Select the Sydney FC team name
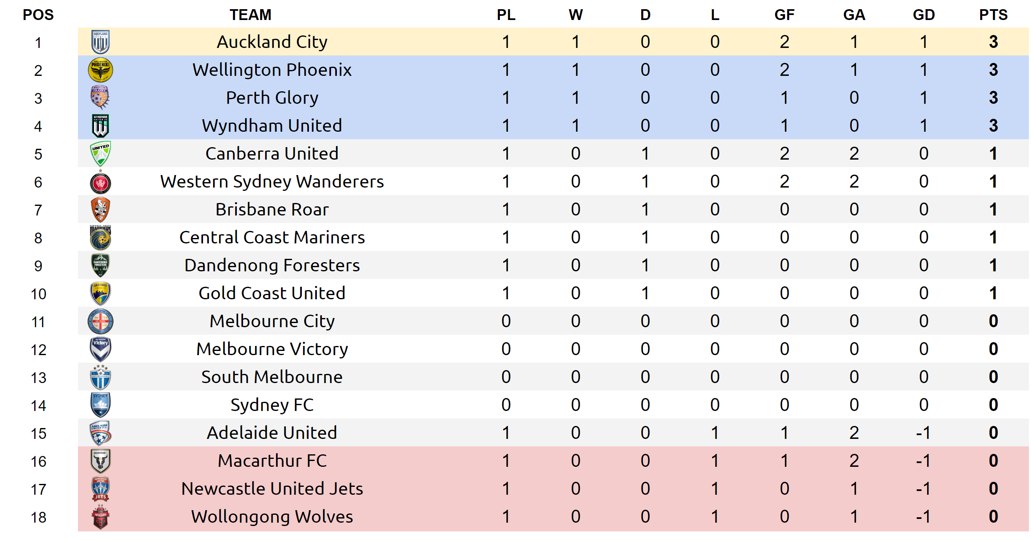This screenshot has height=541, width=1031. tap(272, 405)
